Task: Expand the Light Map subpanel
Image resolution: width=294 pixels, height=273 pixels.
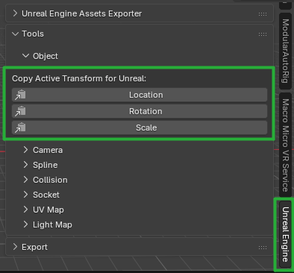Action: (x=25, y=225)
